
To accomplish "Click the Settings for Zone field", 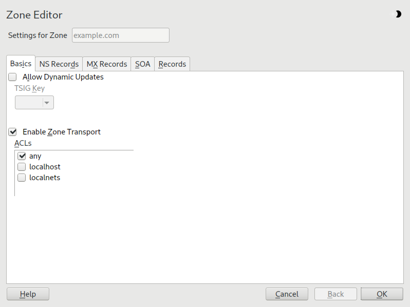I will 120,35.
